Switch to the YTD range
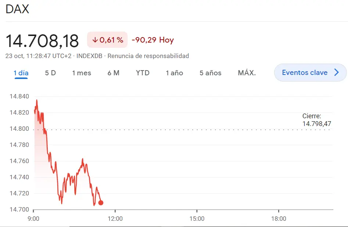 click(142, 73)
